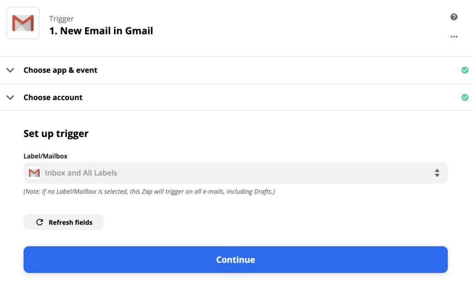This screenshot has height=281, width=473.
Task: Click the green checkmark beside Choose app & event
Action: pyautogui.click(x=465, y=70)
